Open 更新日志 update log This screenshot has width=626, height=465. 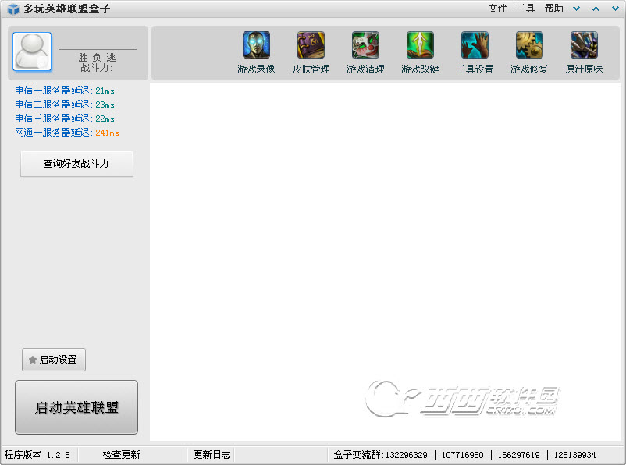(212, 455)
